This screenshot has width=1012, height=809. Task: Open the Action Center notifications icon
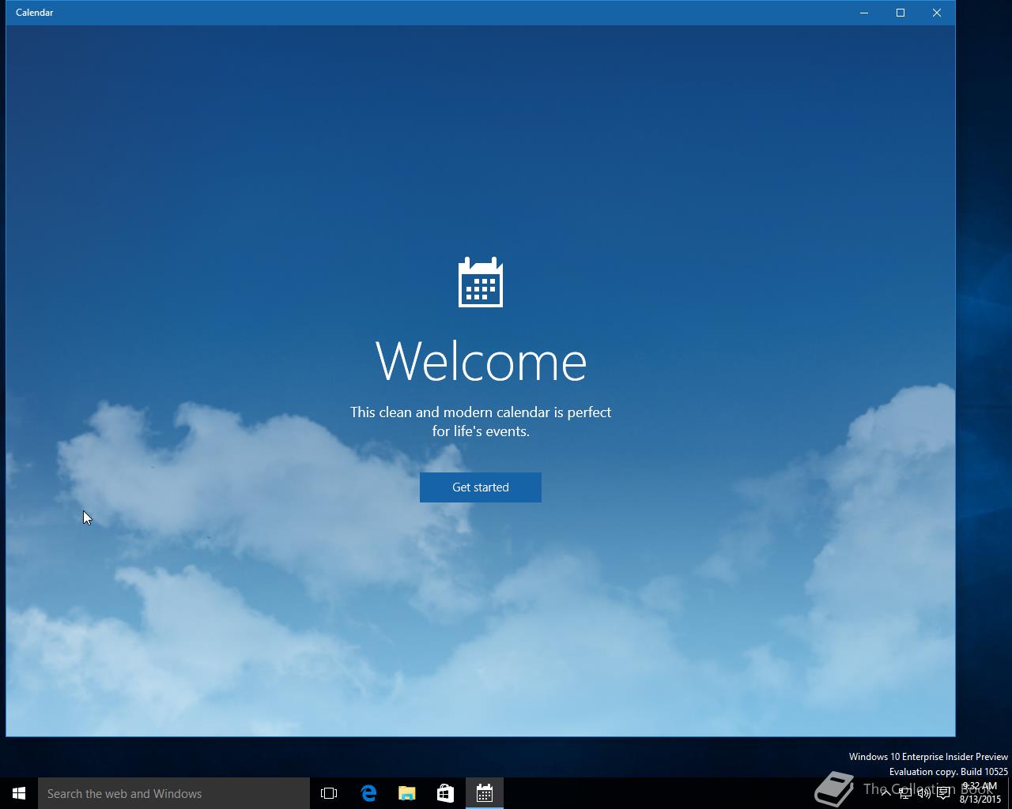[943, 793]
